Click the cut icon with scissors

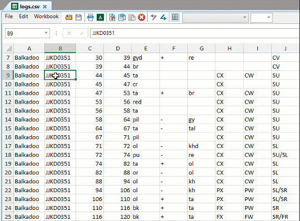(112, 17)
